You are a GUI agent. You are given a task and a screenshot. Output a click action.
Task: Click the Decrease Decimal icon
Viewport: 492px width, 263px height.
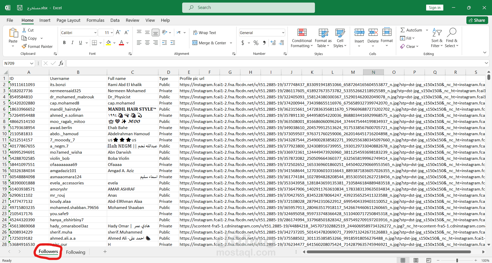coord(281,43)
